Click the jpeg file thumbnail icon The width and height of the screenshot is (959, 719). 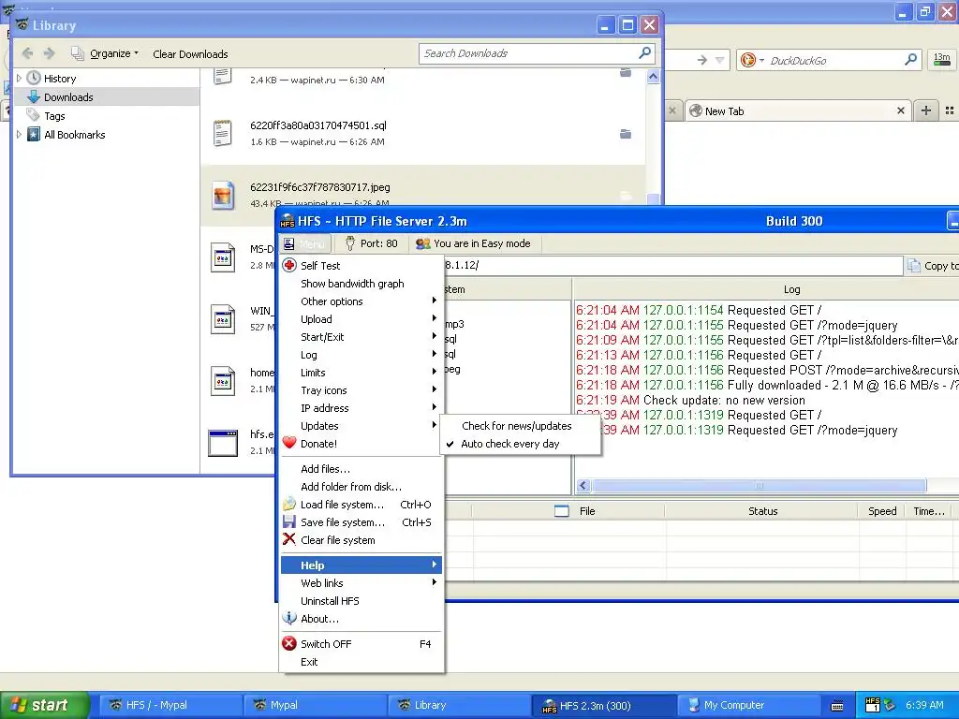coord(223,196)
